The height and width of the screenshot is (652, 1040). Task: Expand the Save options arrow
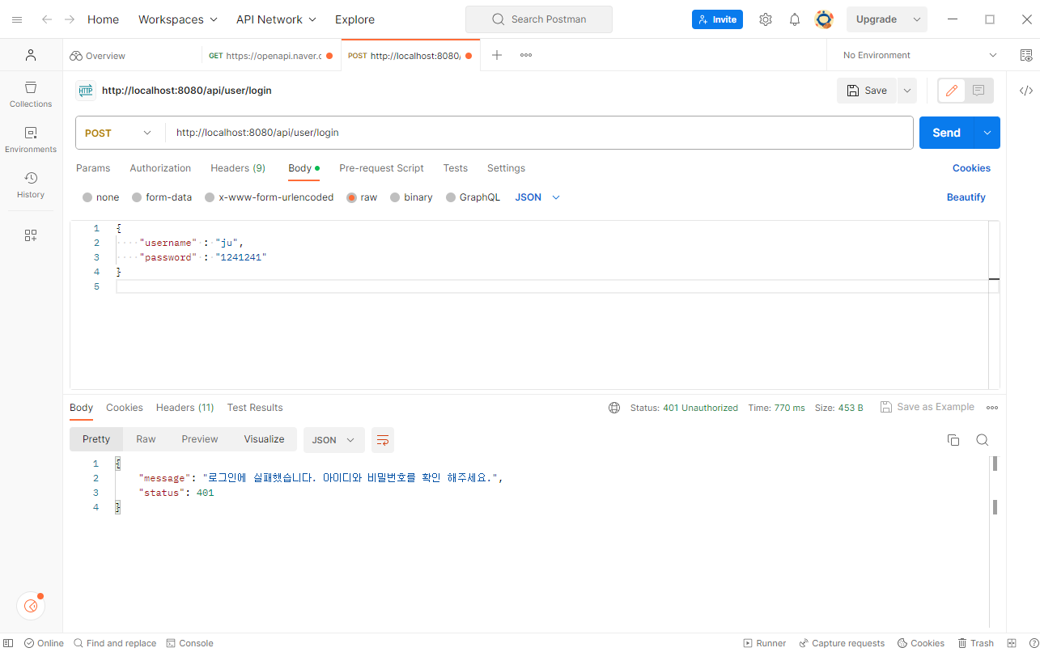point(907,91)
